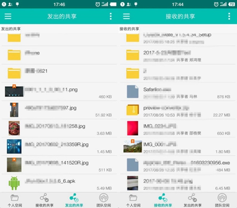Click 接收的共享 breadcrumb label

(x=129, y=29)
